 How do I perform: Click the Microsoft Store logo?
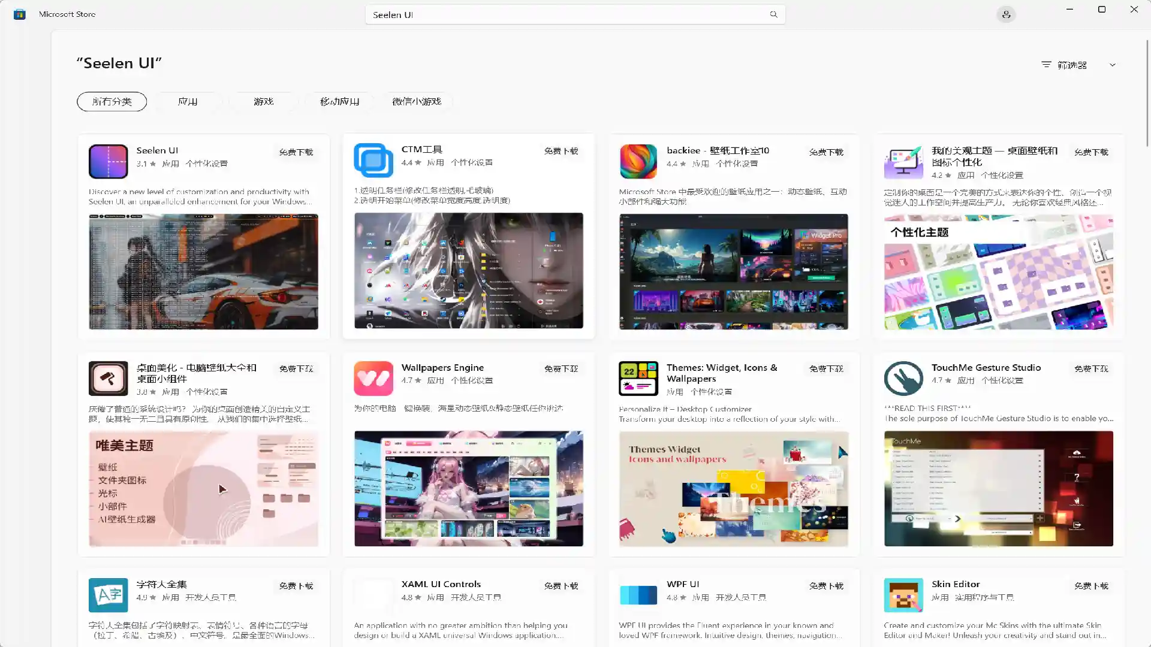[x=19, y=14]
